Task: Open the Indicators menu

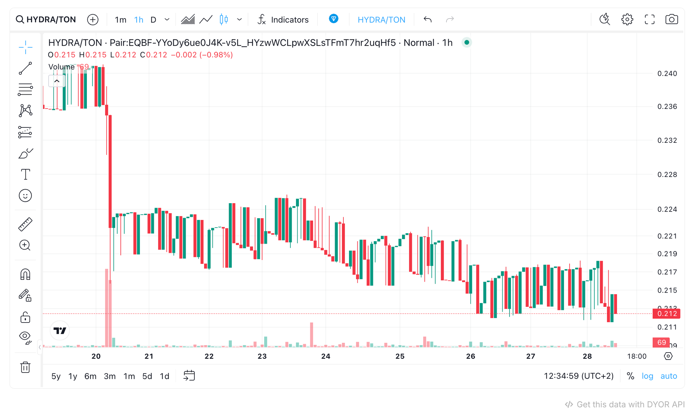Action: 283,20
